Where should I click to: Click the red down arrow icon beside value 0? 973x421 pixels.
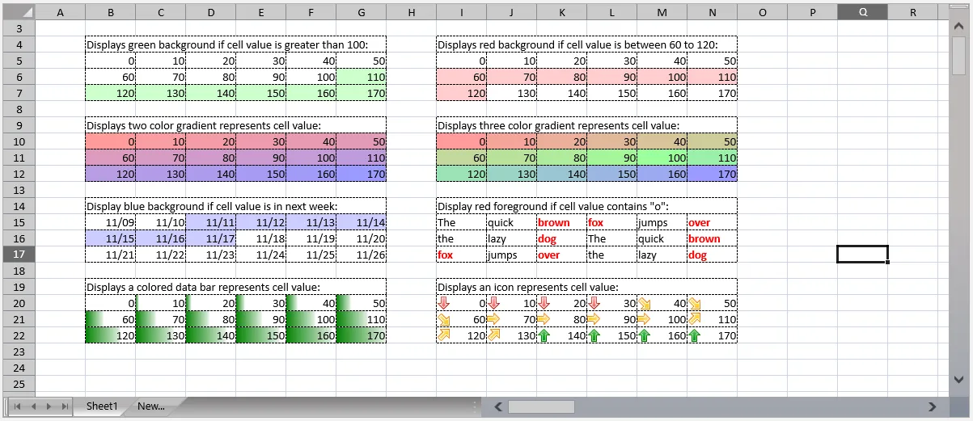pos(444,303)
